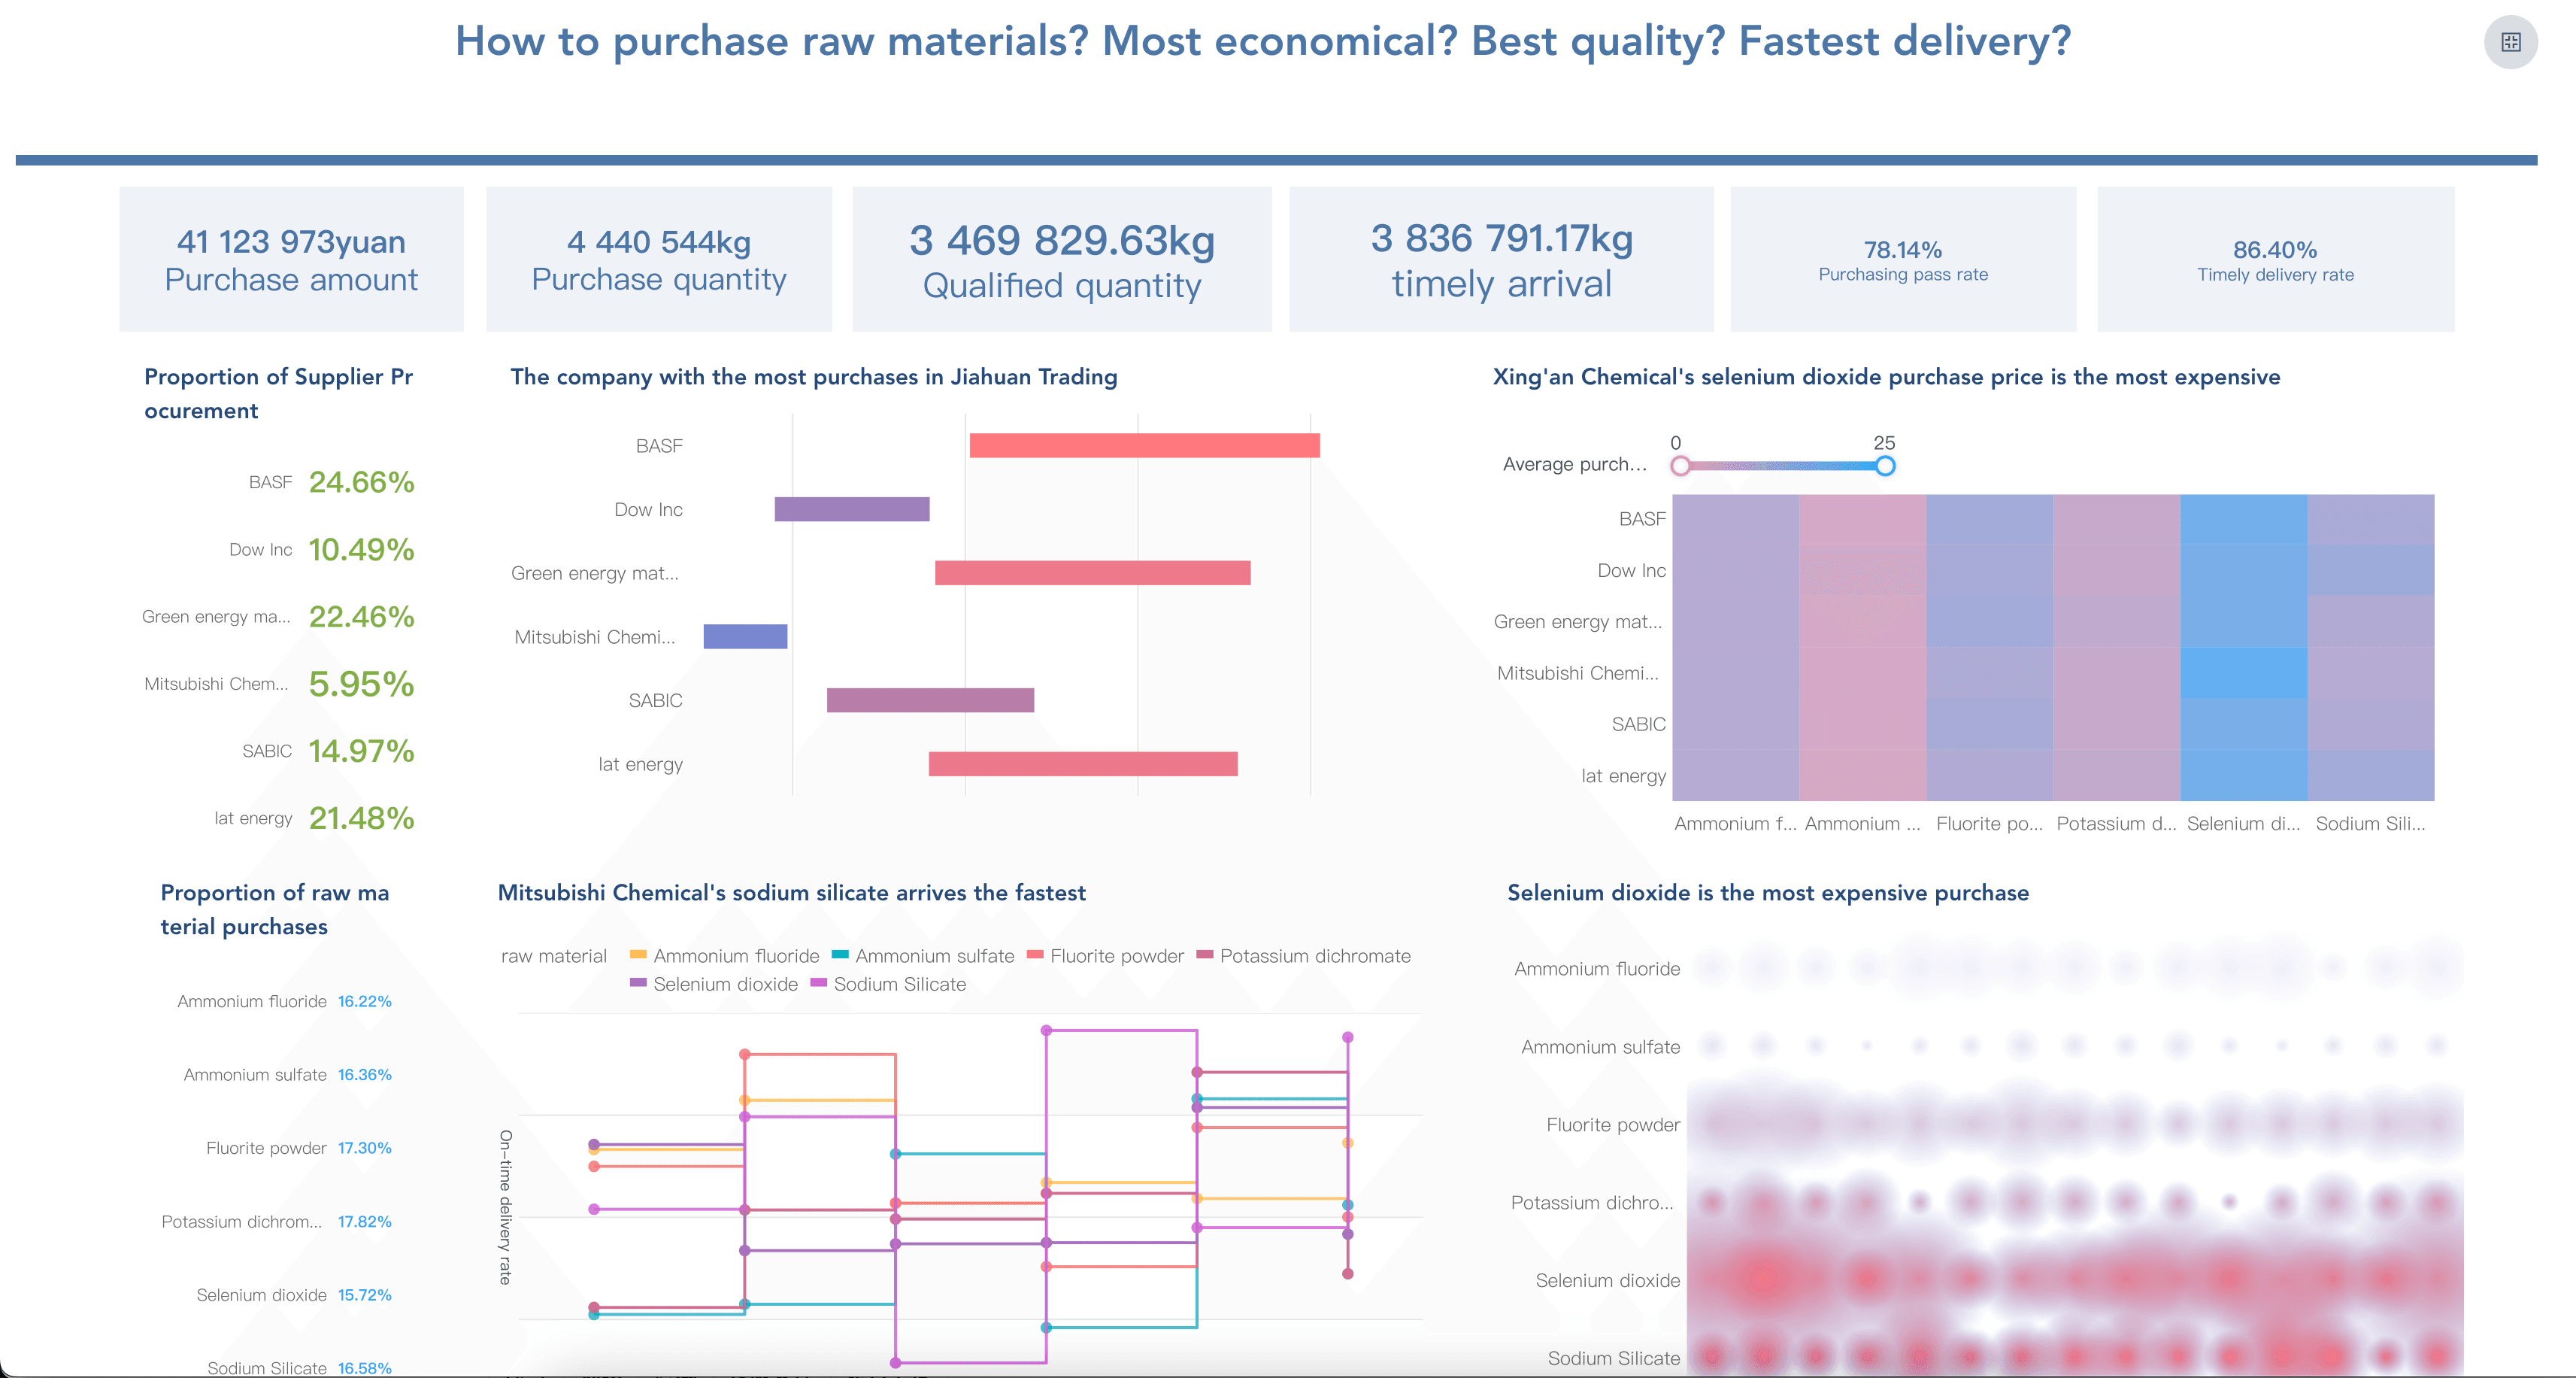This screenshot has height=1378, width=2576.
Task: Click the Green energy materials bar
Action: click(1092, 572)
